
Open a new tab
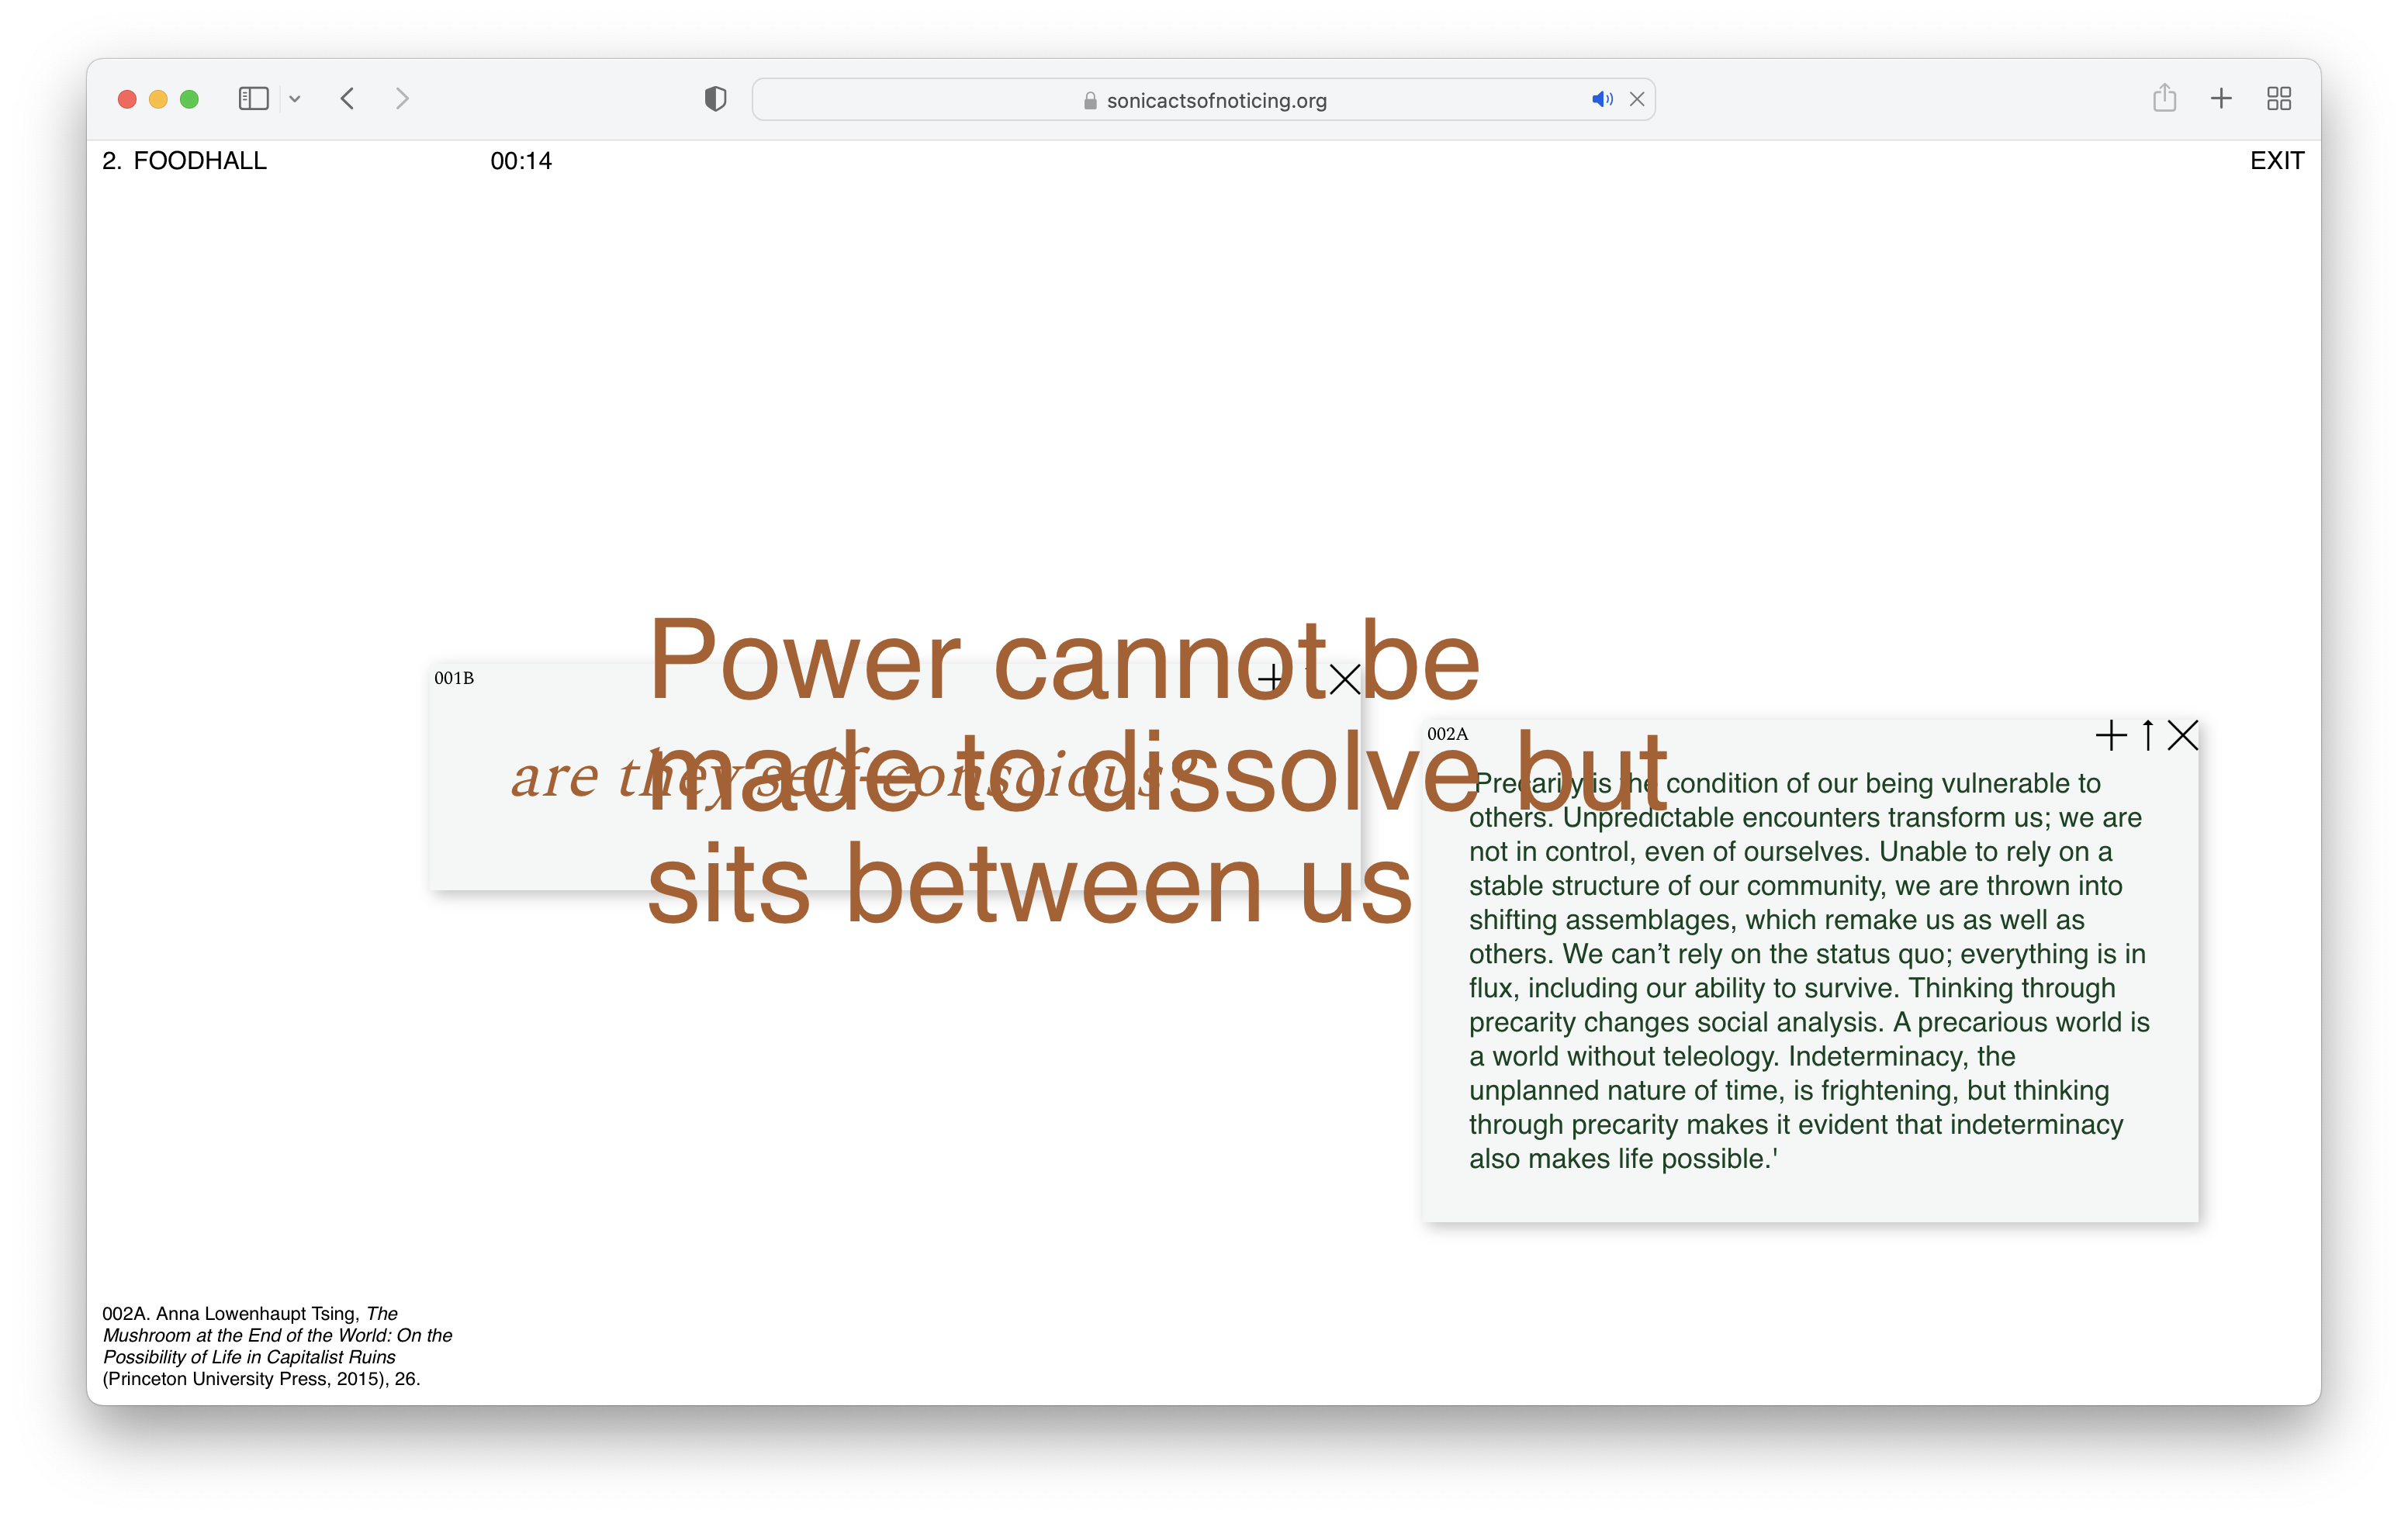click(2221, 99)
